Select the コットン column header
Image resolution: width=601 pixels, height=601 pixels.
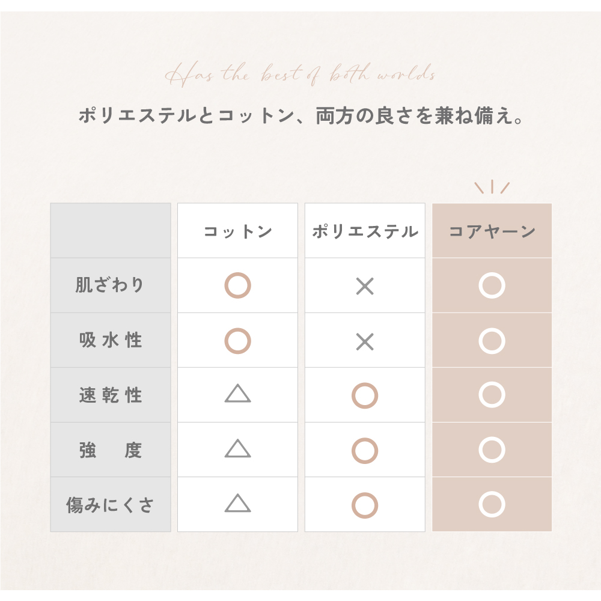coord(237,231)
